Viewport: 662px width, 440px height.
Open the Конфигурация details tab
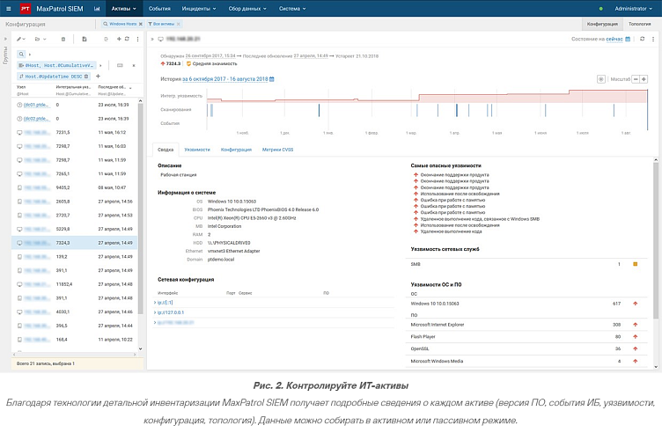click(x=236, y=150)
